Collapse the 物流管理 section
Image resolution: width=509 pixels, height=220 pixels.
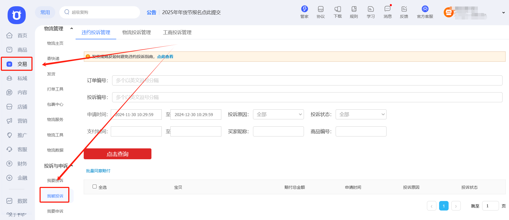(x=72, y=28)
